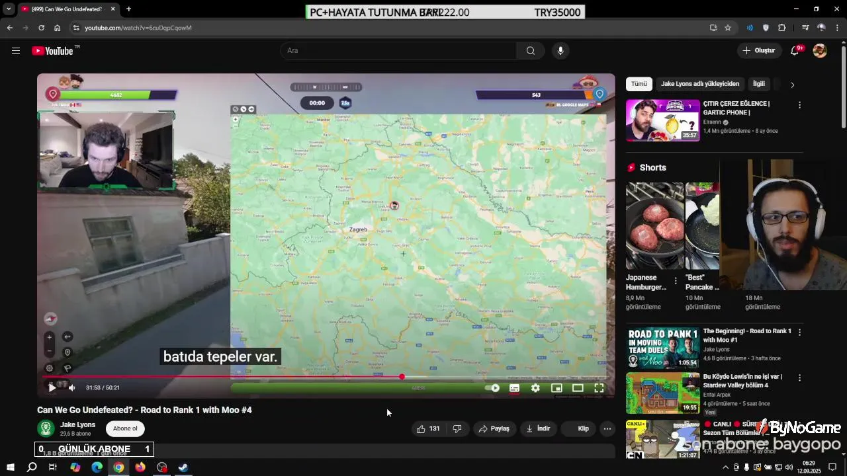The width and height of the screenshot is (847, 476).
Task: Open the Japanese Hamburger short
Action: pos(655,226)
